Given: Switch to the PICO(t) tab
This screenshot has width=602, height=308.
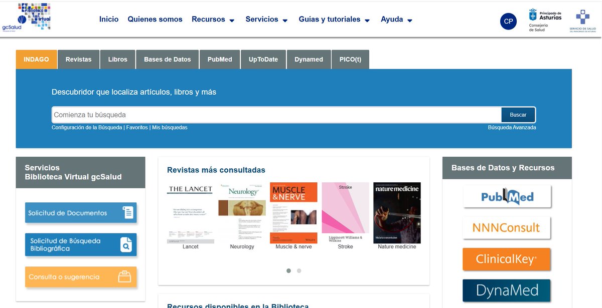Looking at the screenshot, I should [x=350, y=59].
